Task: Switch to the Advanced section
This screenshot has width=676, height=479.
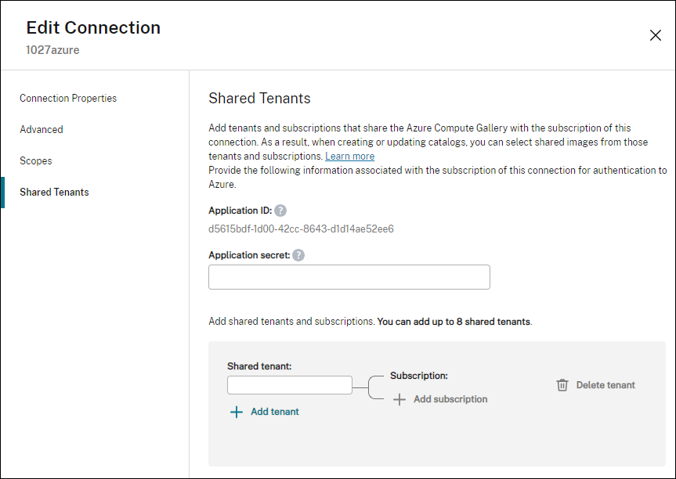Action: pos(42,130)
